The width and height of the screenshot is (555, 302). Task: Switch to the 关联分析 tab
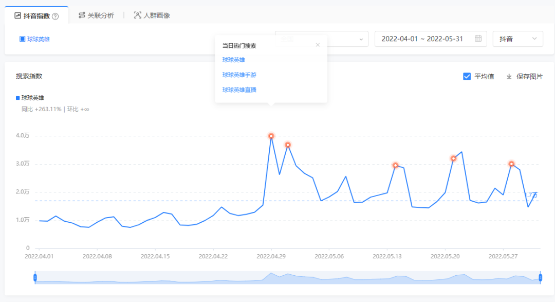[x=96, y=15]
